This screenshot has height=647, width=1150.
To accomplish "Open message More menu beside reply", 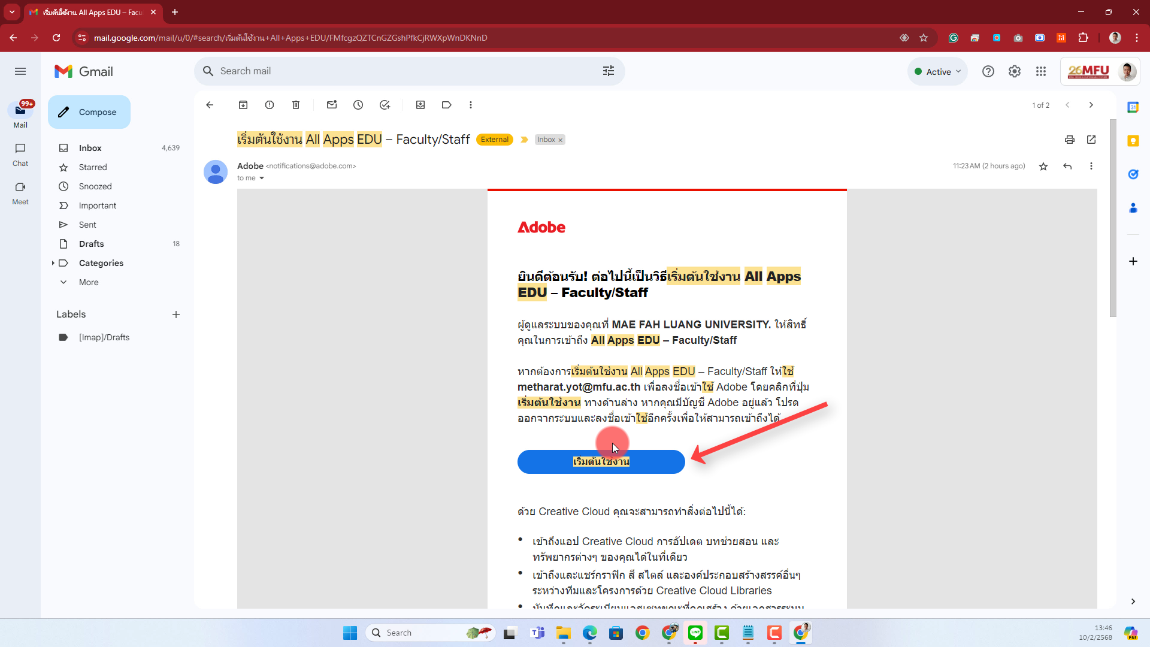I will (x=1091, y=167).
